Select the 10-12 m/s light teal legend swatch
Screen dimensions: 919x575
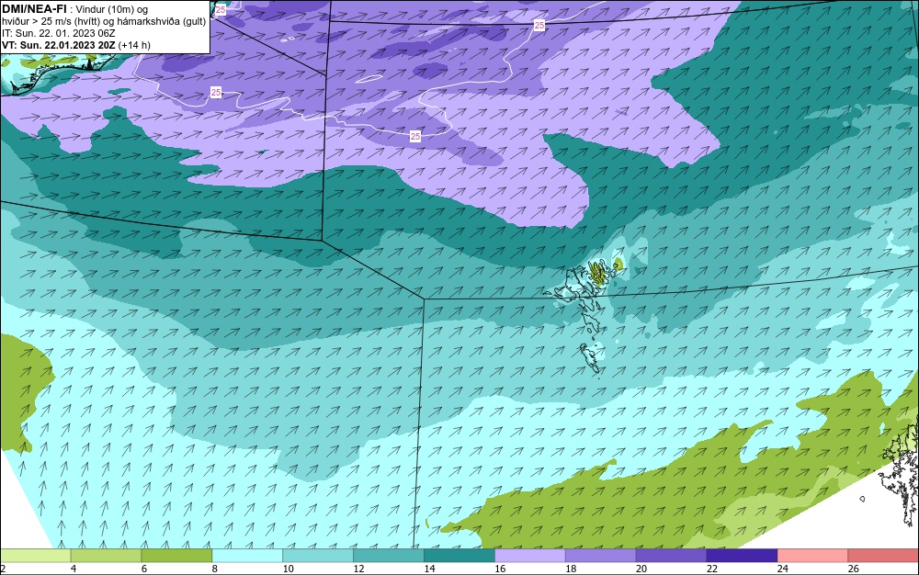click(x=318, y=555)
